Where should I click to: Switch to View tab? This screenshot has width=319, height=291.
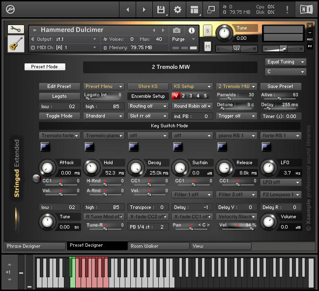click(221, 246)
